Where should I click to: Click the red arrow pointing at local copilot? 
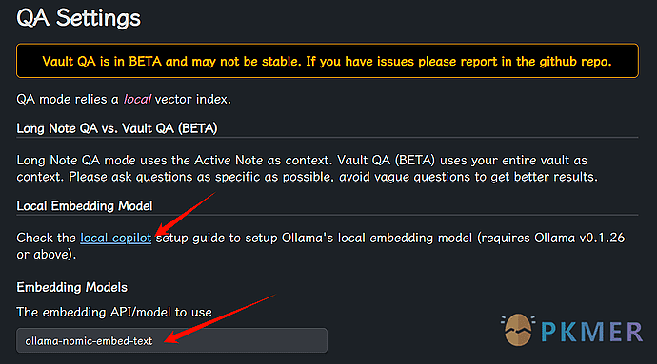[x=186, y=214]
